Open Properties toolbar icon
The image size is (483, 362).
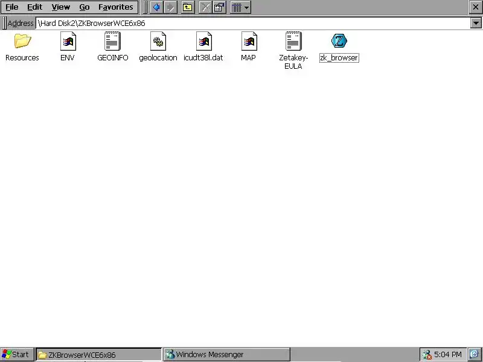pyautogui.click(x=219, y=7)
